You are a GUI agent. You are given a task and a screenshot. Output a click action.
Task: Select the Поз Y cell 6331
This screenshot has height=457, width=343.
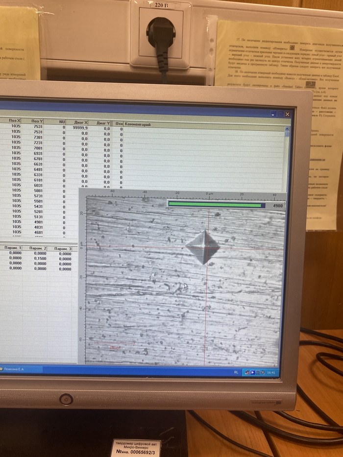pyautogui.click(x=32, y=174)
